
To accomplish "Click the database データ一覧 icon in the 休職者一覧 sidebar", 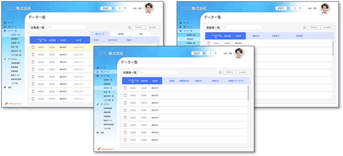I will coord(98,76).
